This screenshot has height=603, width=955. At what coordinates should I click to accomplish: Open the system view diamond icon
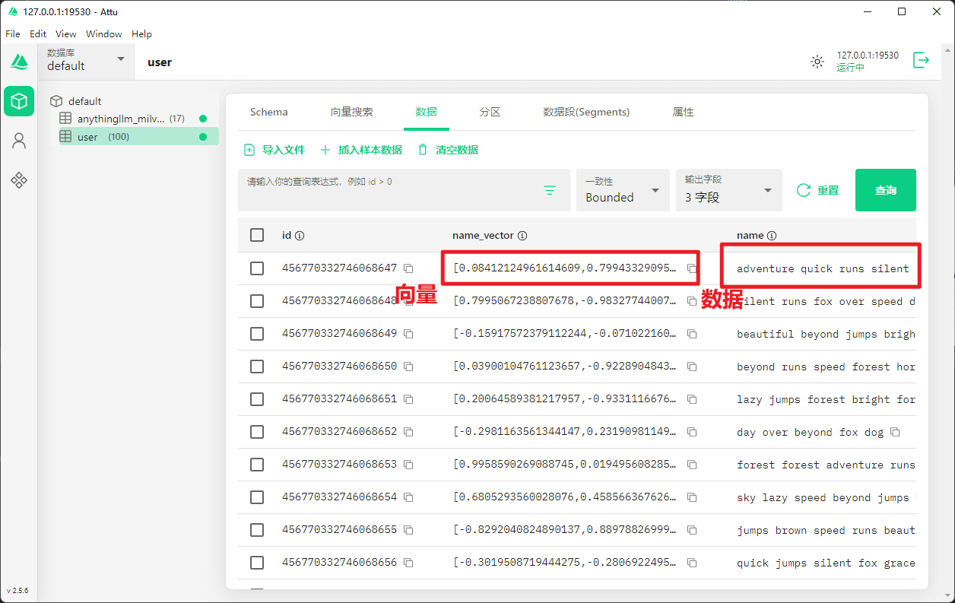pos(19,180)
